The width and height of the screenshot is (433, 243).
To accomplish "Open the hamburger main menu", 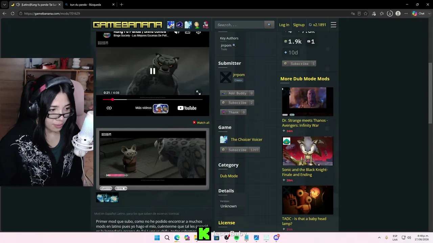I will click(x=334, y=25).
